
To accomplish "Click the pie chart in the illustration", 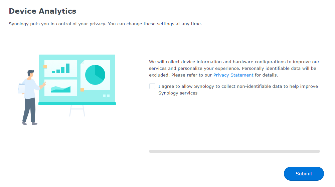I will coord(95,75).
